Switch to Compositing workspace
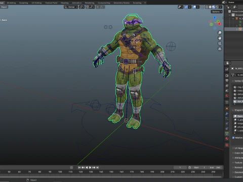Screen dimensions: 243x182 pos(104,3)
